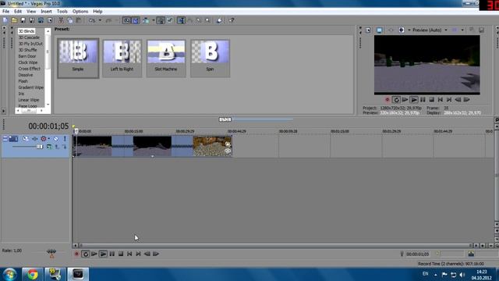
Task: Open the Insert menu
Action: tap(46, 11)
